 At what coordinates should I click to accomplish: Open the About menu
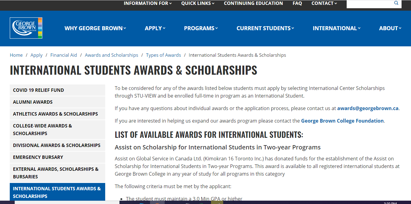pyautogui.click(x=390, y=28)
